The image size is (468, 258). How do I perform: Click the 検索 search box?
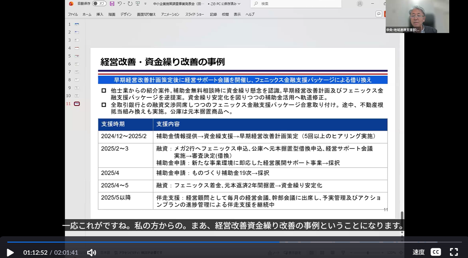tap(296, 4)
